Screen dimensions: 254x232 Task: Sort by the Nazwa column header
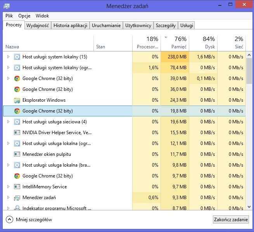pos(48,43)
